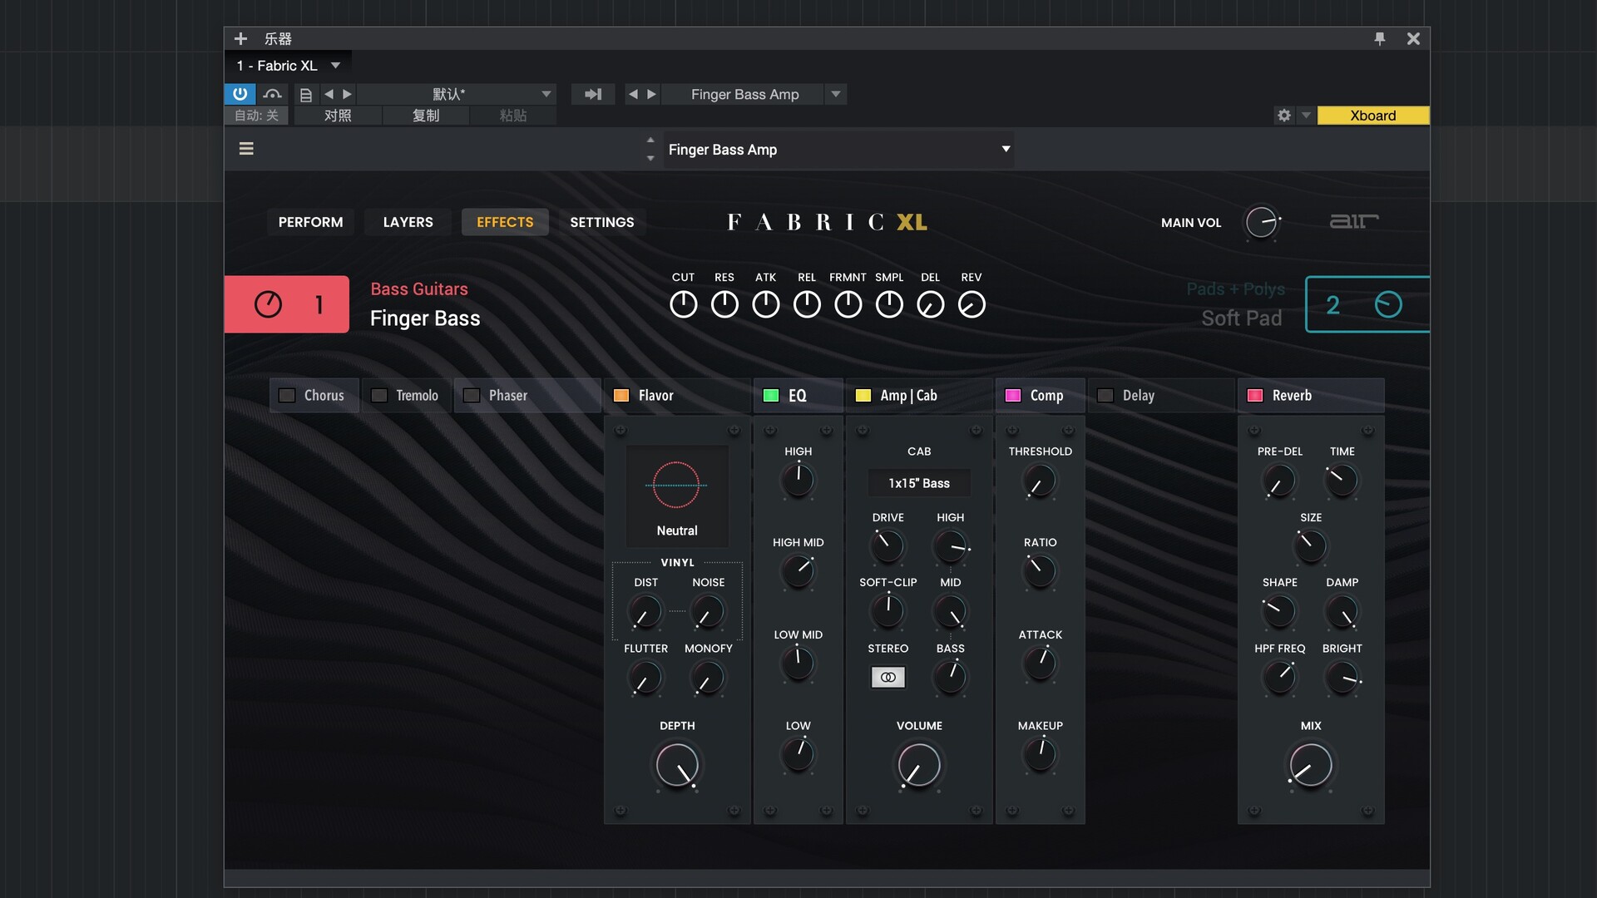Screen dimensions: 1597x898
Task: Enable the Delay effect toggle
Action: tap(1105, 396)
